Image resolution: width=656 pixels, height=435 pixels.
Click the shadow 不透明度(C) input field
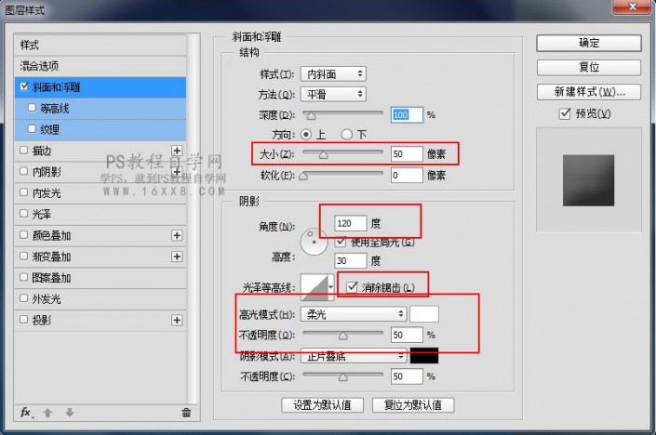tap(407, 376)
